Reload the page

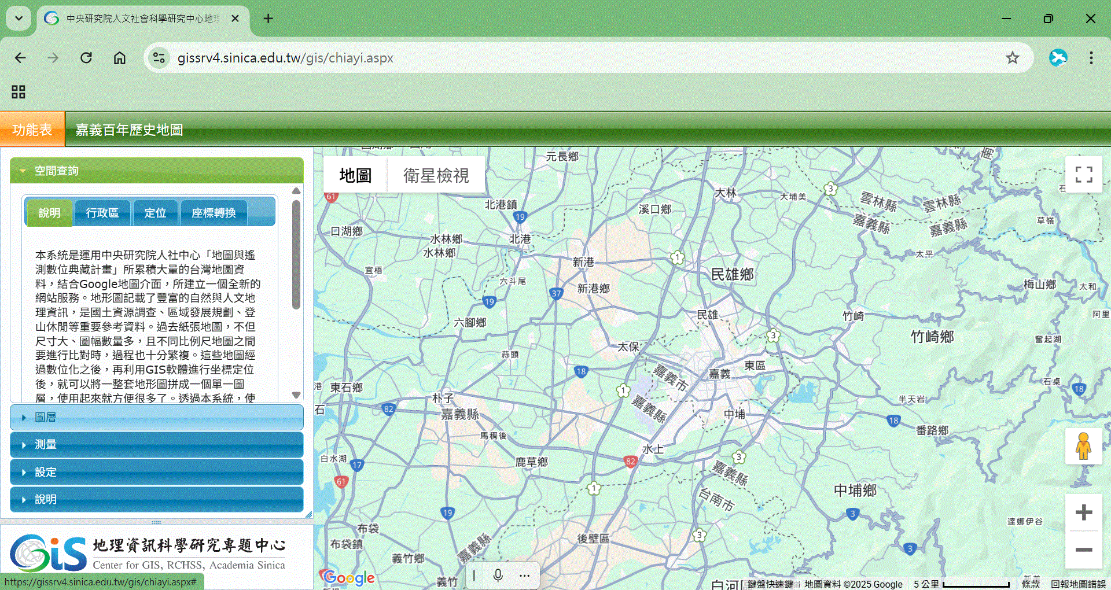86,58
